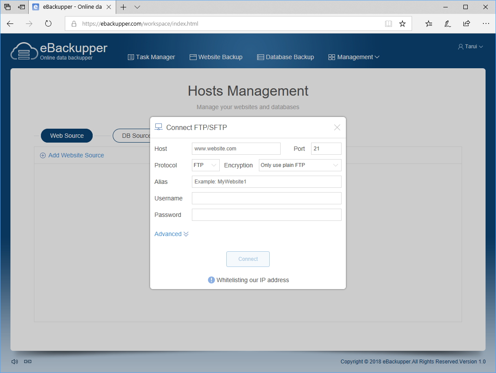Open the Protocol dropdown showing FTP
This screenshot has width=496, height=373.
coord(205,165)
